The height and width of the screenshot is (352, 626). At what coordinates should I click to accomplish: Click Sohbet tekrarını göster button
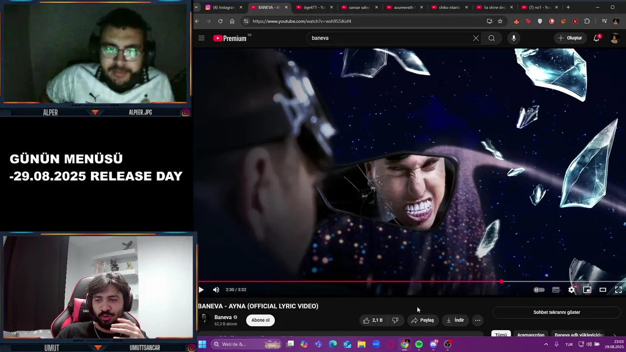pyautogui.click(x=557, y=312)
